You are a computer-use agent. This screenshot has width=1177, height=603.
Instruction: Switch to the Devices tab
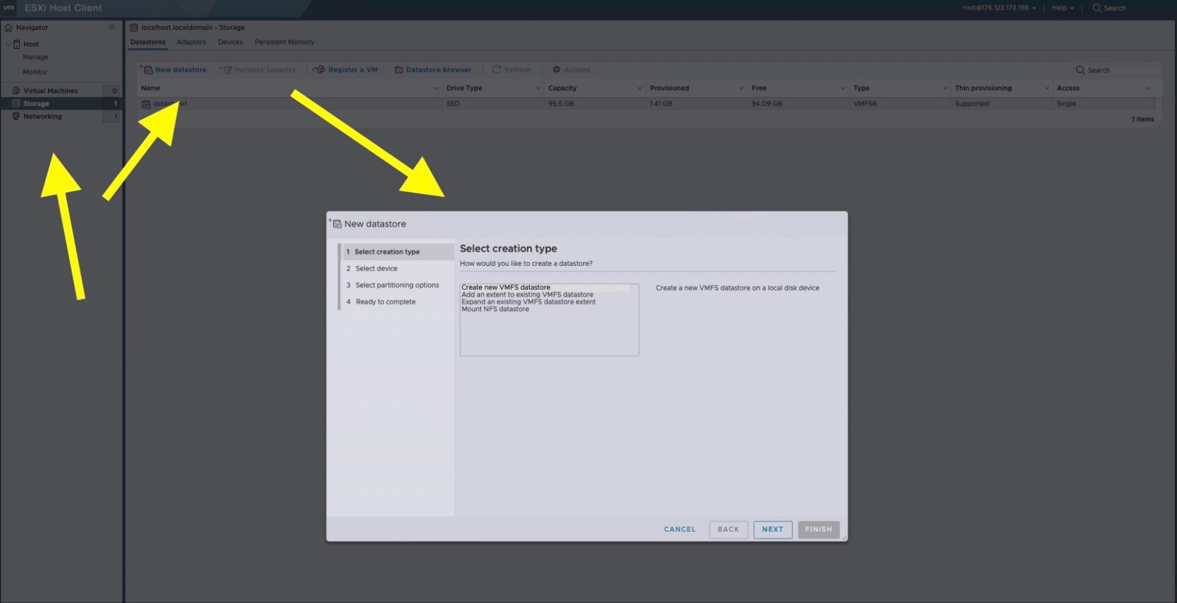230,42
